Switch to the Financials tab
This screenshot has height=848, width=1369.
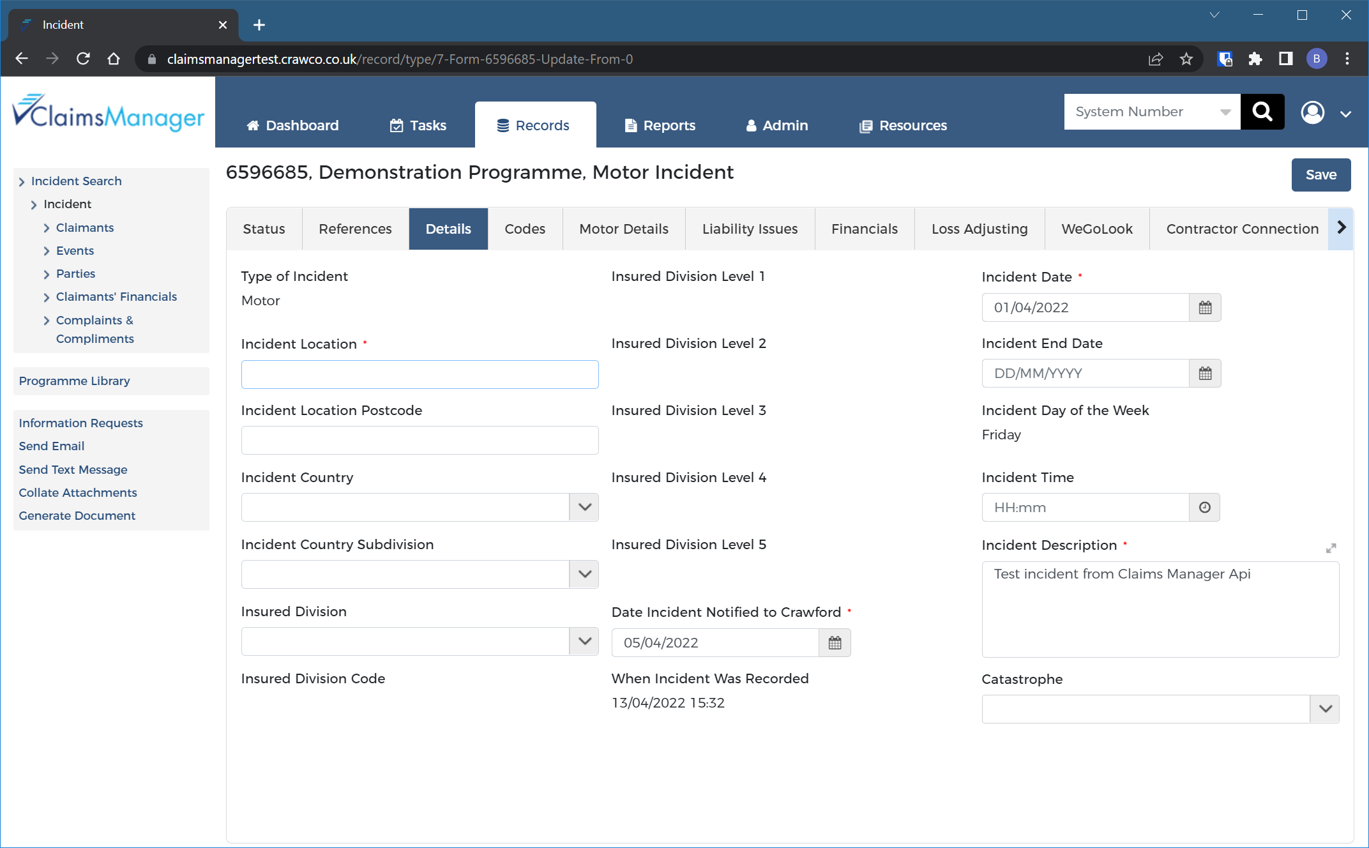pyautogui.click(x=865, y=229)
